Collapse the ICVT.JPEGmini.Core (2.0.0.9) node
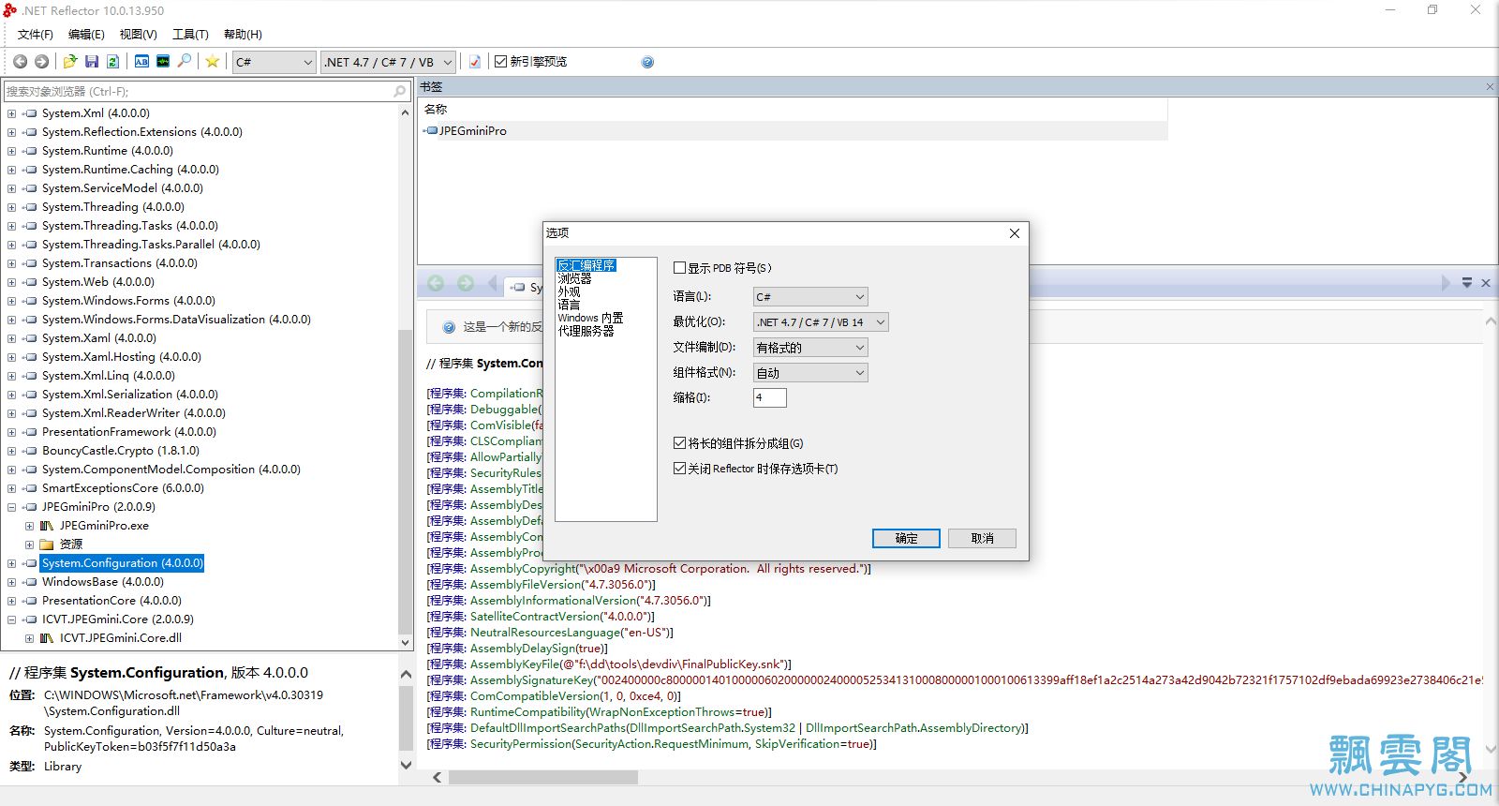The image size is (1499, 806). [x=12, y=619]
